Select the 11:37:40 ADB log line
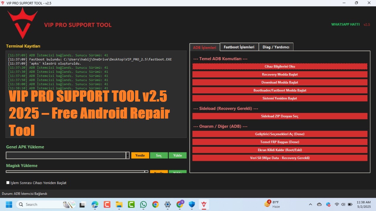Screen dimensions: 376x211 click(x=58, y=76)
